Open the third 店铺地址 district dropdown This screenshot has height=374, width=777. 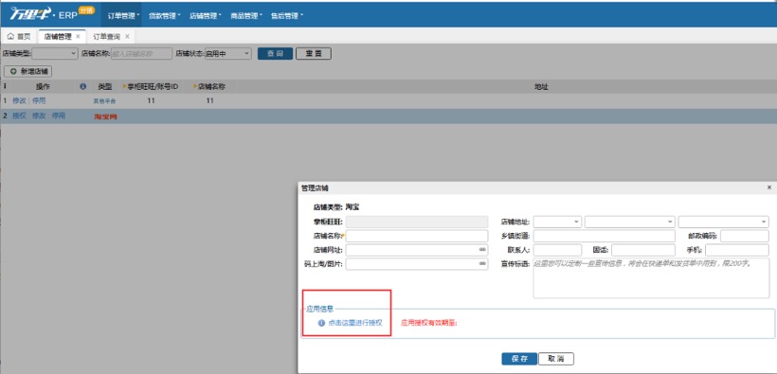pos(724,222)
